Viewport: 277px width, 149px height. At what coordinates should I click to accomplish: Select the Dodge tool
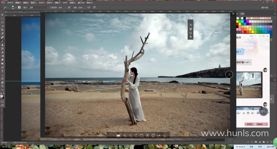pyautogui.click(x=2, y=64)
